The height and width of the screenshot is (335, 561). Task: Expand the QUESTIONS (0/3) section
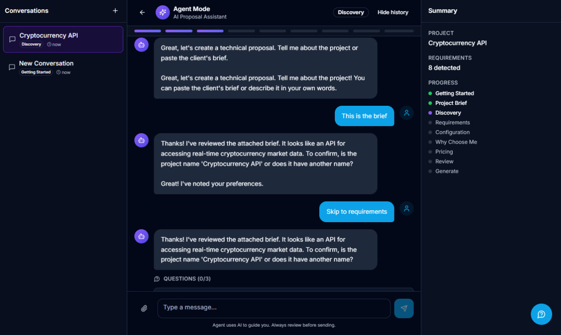click(183, 279)
